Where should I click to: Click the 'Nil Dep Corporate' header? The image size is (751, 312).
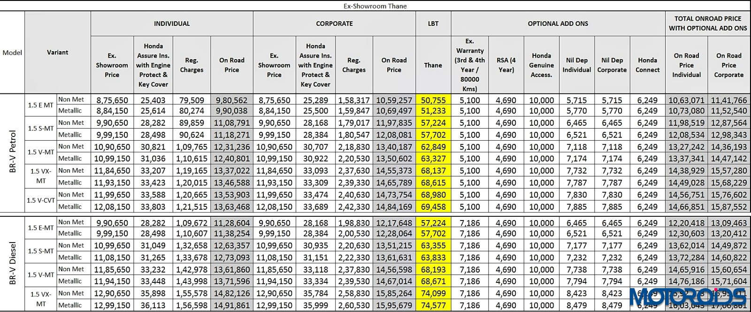[x=612, y=65]
